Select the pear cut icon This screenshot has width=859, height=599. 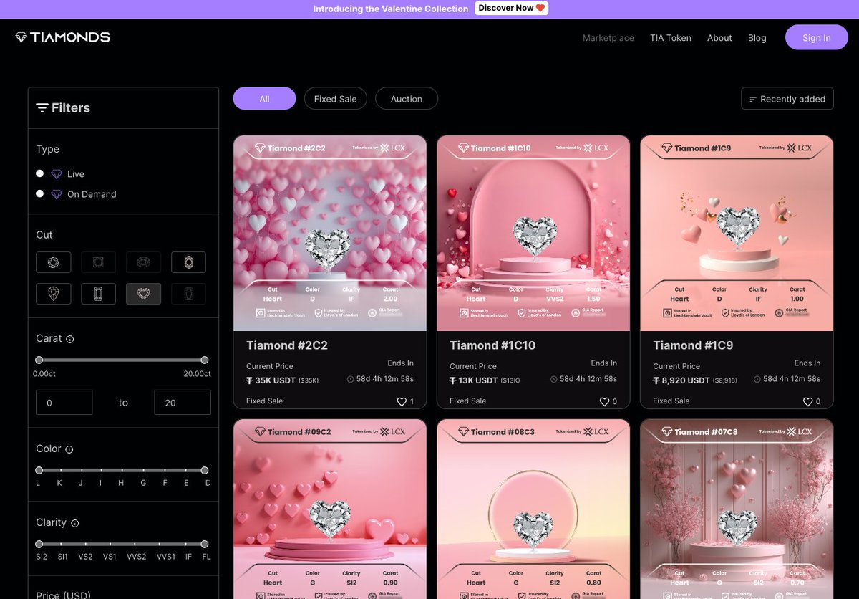tap(54, 294)
